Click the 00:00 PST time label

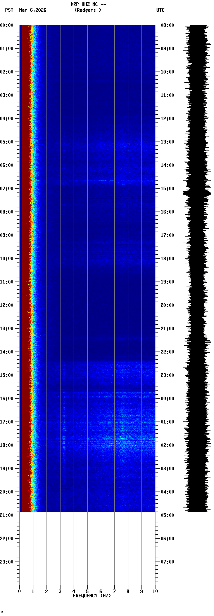(x=7, y=25)
